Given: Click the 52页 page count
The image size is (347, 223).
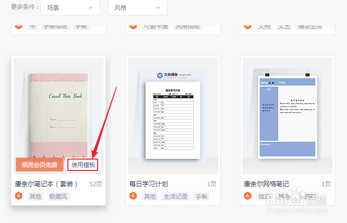Looking at the screenshot, I should pyautogui.click(x=96, y=184).
